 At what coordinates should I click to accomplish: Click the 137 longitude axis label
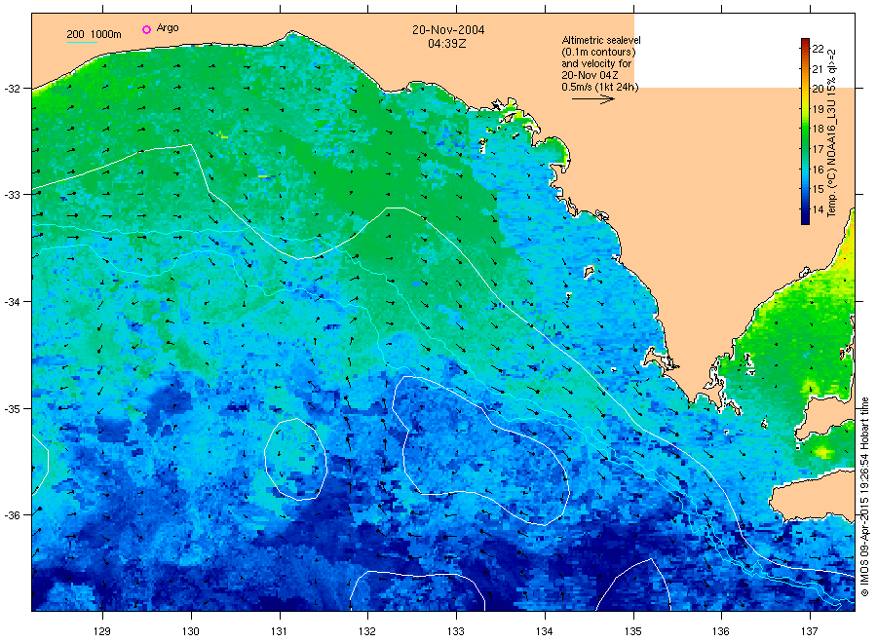(x=810, y=631)
